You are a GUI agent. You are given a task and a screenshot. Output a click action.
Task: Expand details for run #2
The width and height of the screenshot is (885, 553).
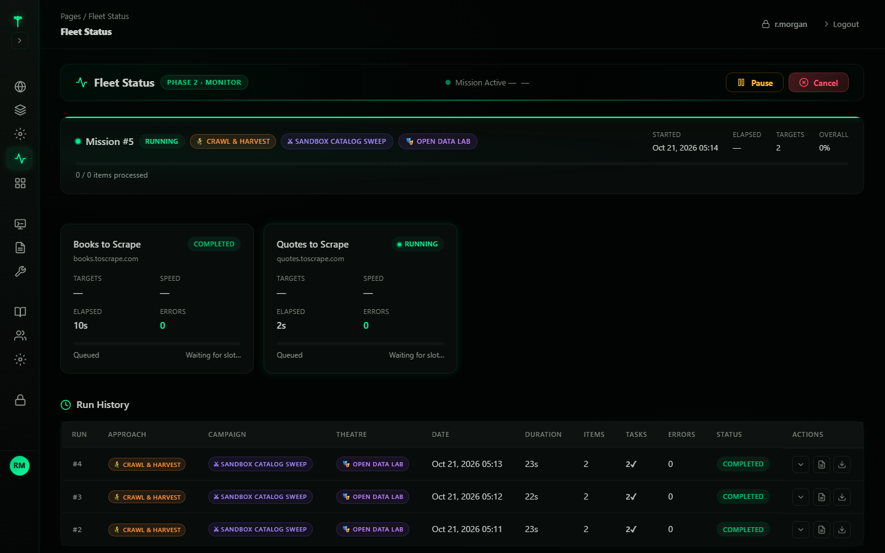coord(801,530)
